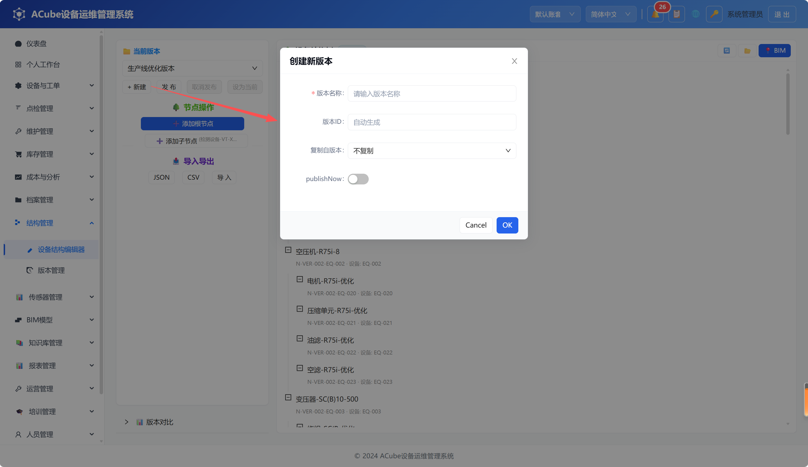808x467 pixels.
Task: Click the 导入 button
Action: (x=224, y=177)
